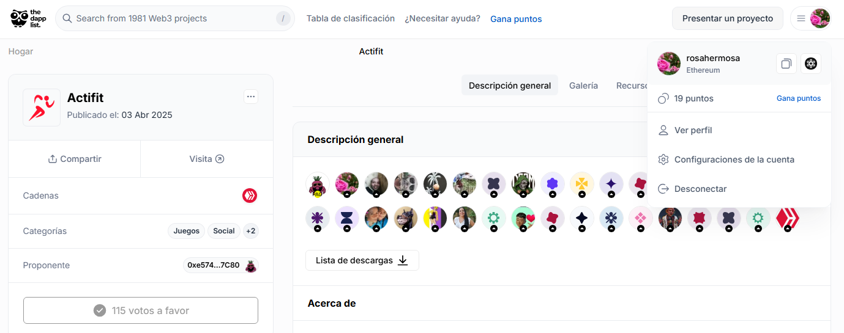
Task: Click the Visita external link button
Action: [x=207, y=159]
